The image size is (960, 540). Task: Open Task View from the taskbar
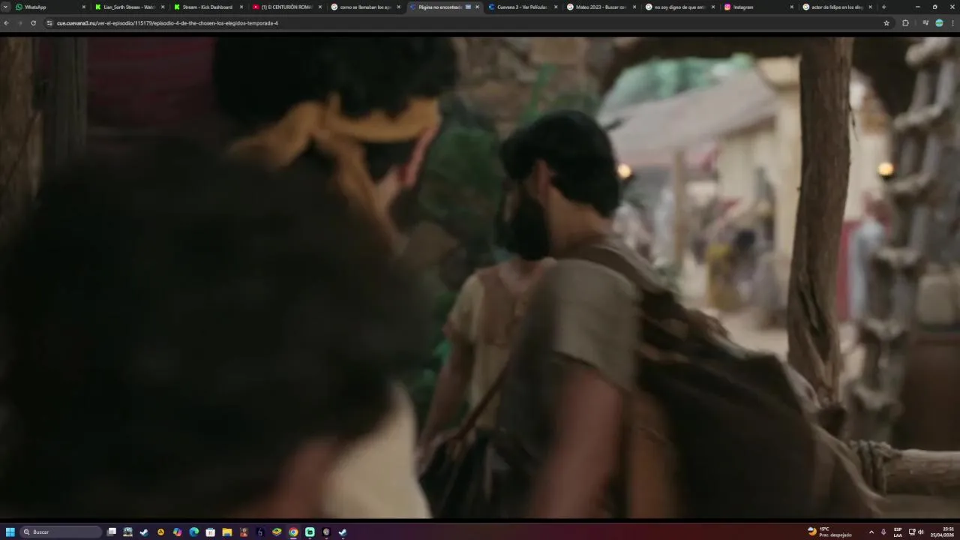pos(112,532)
